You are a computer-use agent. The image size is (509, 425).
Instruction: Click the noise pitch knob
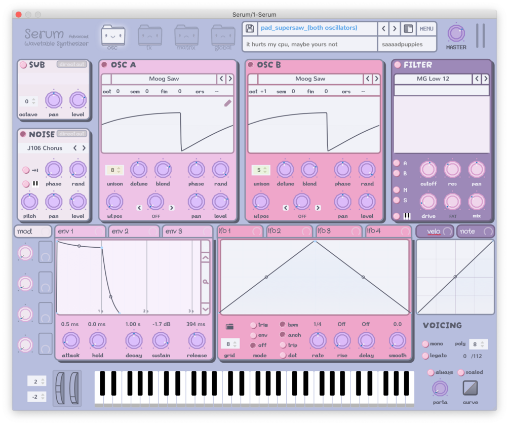tap(29, 202)
